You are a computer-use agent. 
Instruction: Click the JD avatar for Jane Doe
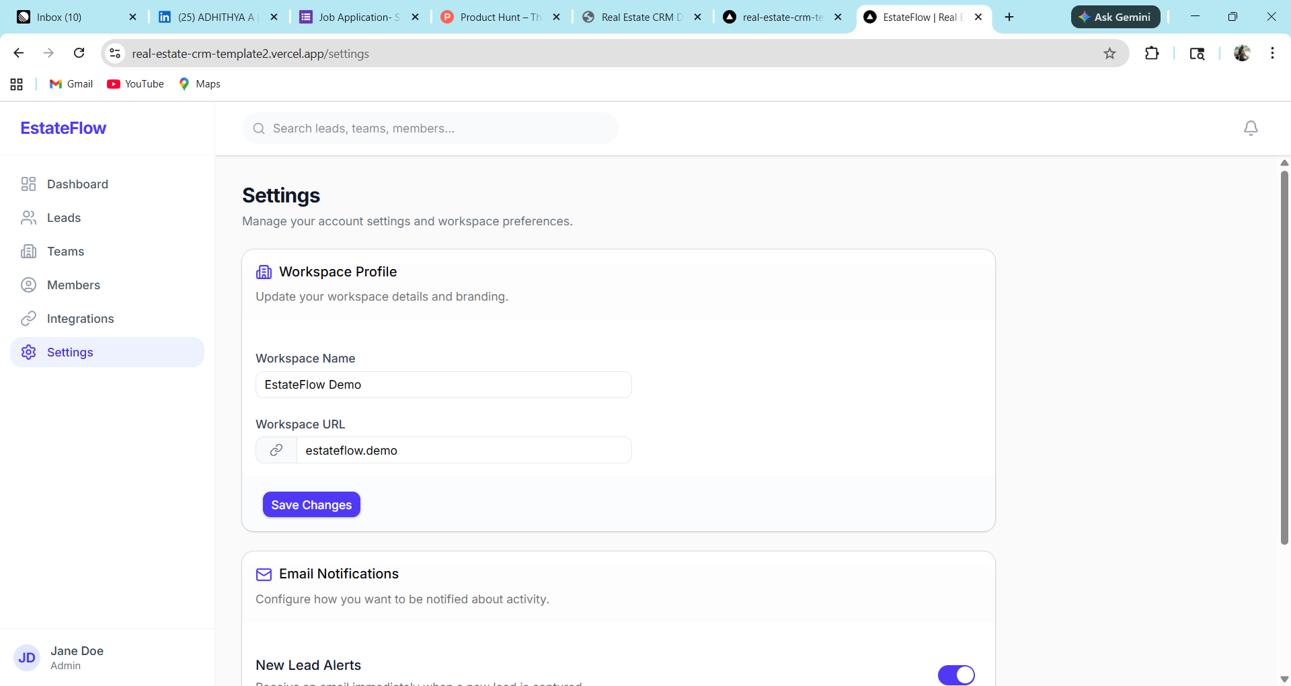click(27, 658)
